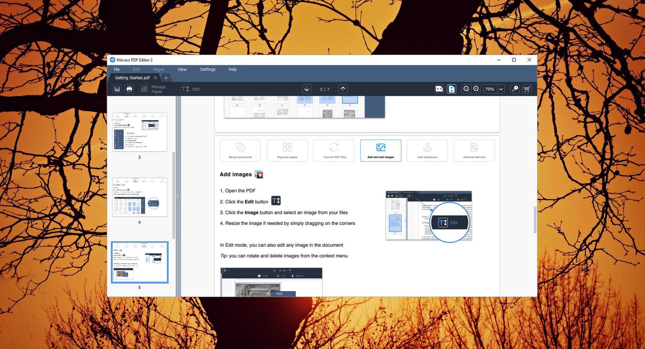This screenshot has height=349, width=645.
Task: Toggle fit to width view
Action: pos(439,89)
